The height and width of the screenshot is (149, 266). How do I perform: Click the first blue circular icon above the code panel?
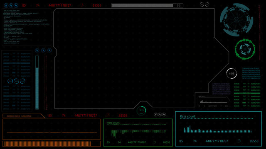pyautogui.click(x=6, y=5)
